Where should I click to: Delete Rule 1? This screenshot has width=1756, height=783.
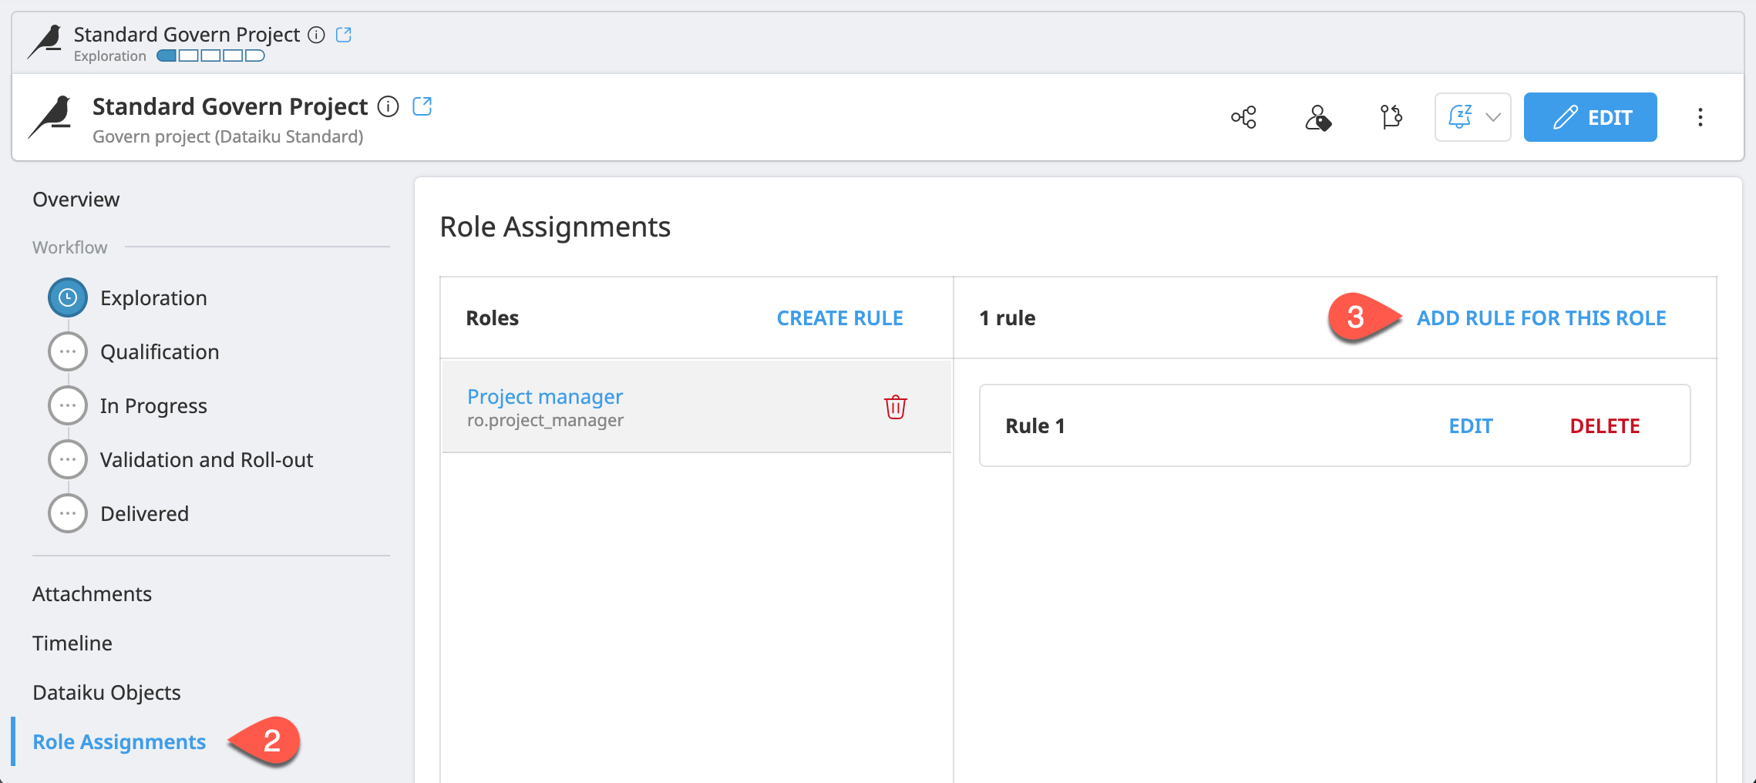pyautogui.click(x=1605, y=426)
